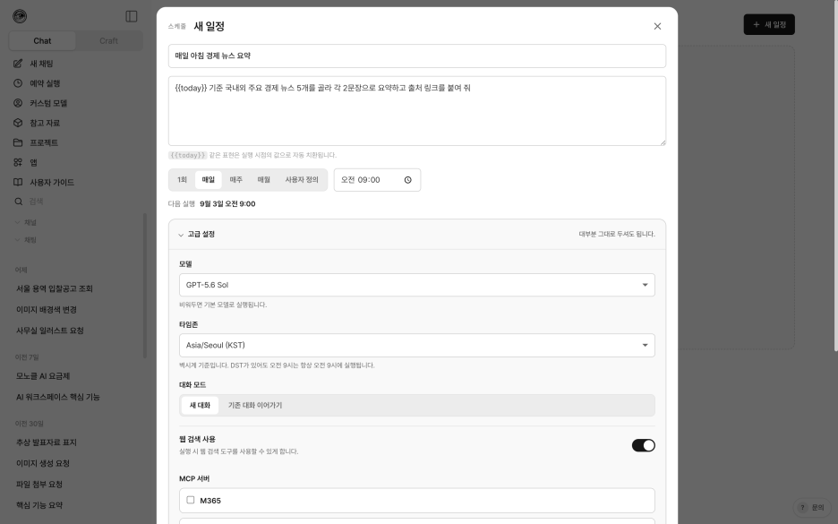This screenshot has width=838, height=524.
Task: Check the M365 MCP server checkbox
Action: point(191,500)
